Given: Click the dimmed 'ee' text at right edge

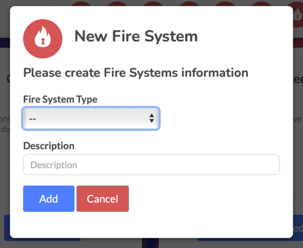Looking at the screenshot, I should coord(298,79).
